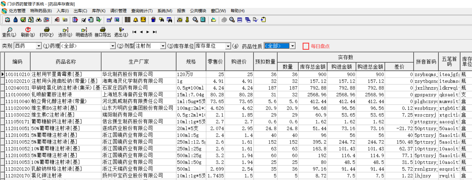Click the 选项(O) options button
472x180 pixels.
pos(65,32)
